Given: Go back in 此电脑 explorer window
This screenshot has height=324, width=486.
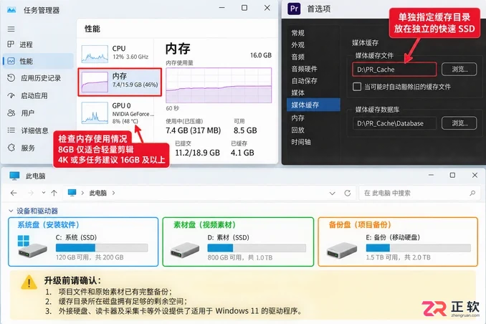Looking at the screenshot, I should [14, 193].
